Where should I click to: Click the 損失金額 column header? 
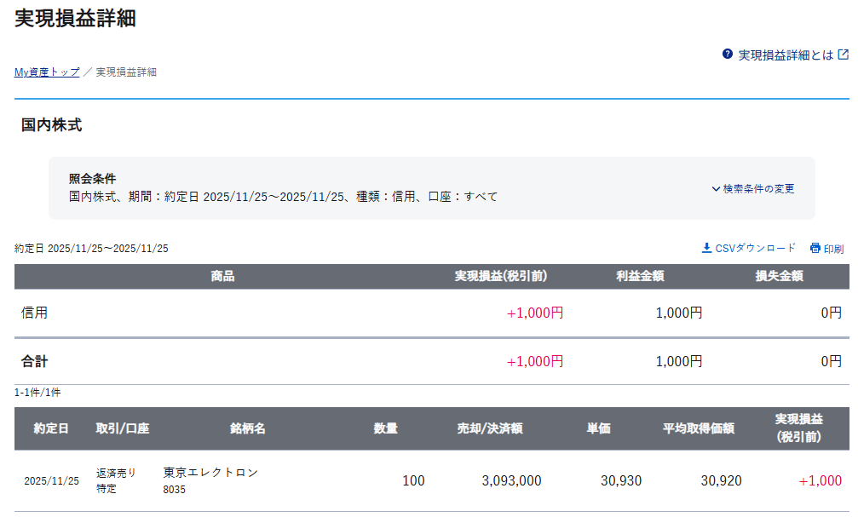[780, 276]
